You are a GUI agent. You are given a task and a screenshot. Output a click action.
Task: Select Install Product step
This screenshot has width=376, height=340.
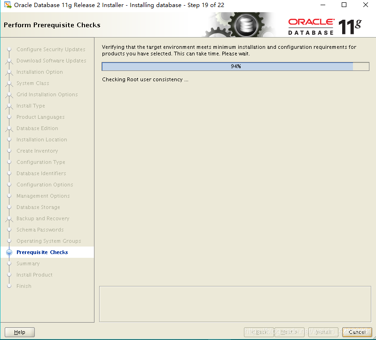click(x=34, y=275)
